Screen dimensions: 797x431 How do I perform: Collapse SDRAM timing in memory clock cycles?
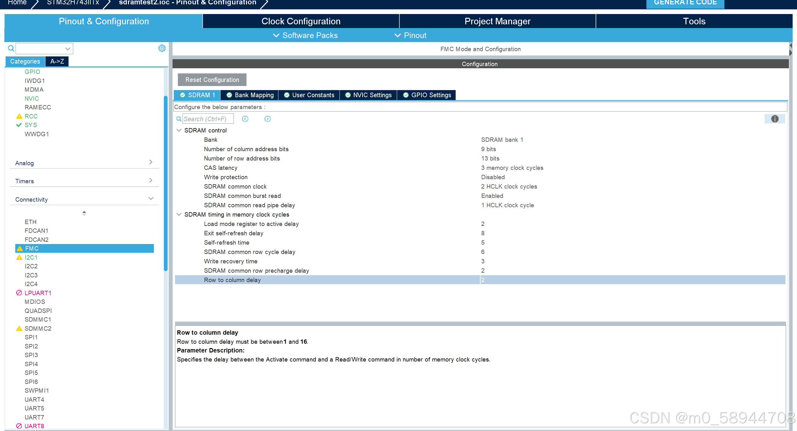coord(179,214)
